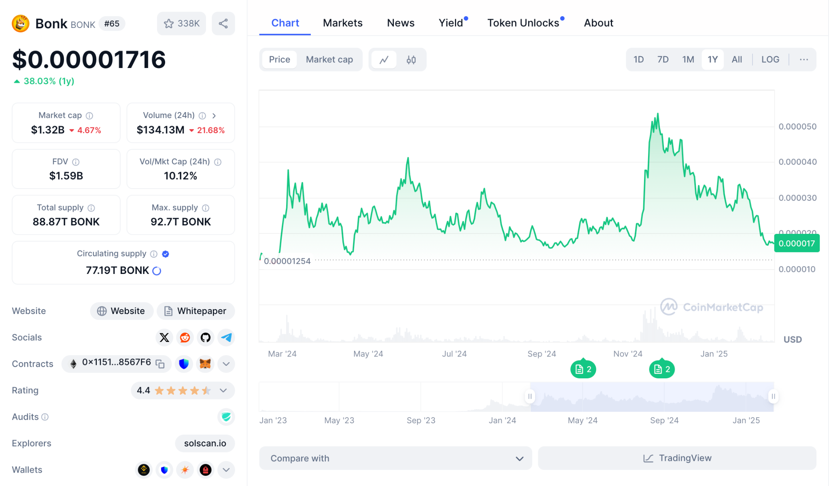Click the verified circulating supply badge
The height and width of the screenshot is (486, 829).
point(166,254)
